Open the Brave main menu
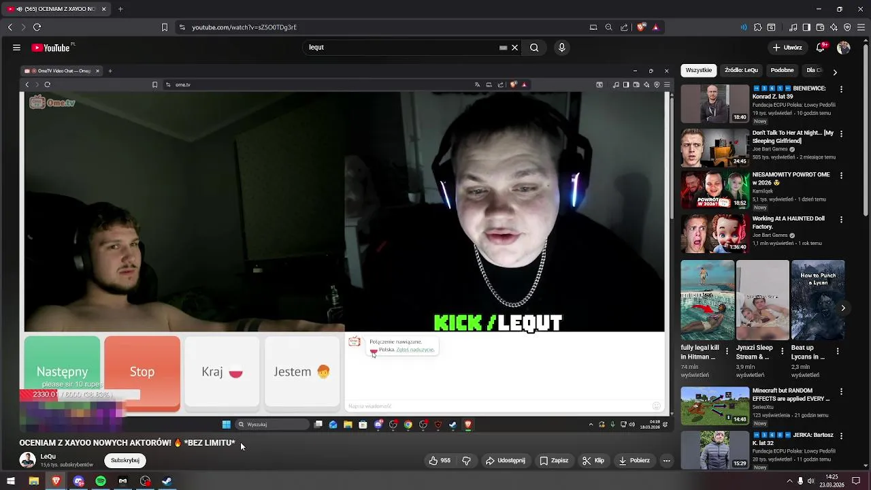Screen dimensions: 871x490 tap(861, 27)
